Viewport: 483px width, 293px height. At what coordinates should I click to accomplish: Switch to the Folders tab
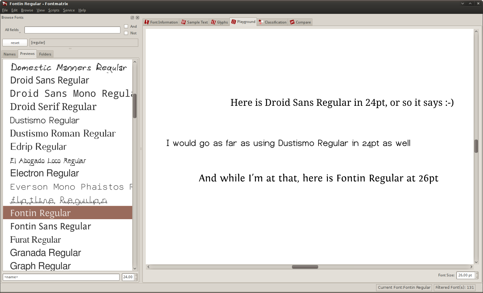click(45, 54)
